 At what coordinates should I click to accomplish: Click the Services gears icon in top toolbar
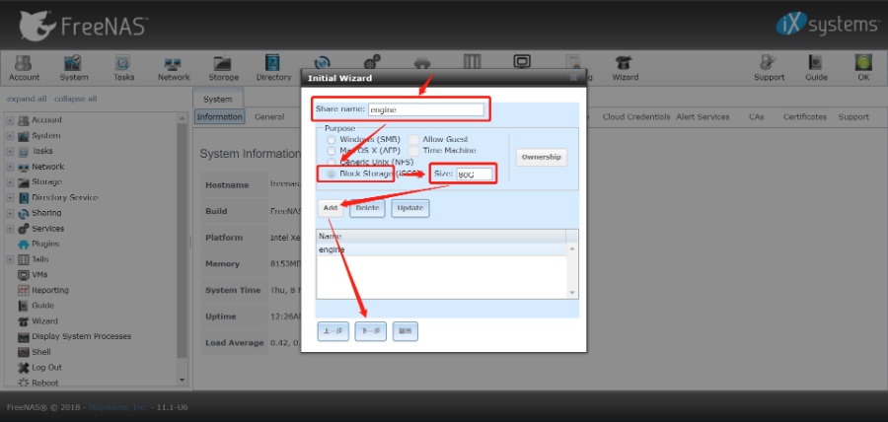click(372, 62)
